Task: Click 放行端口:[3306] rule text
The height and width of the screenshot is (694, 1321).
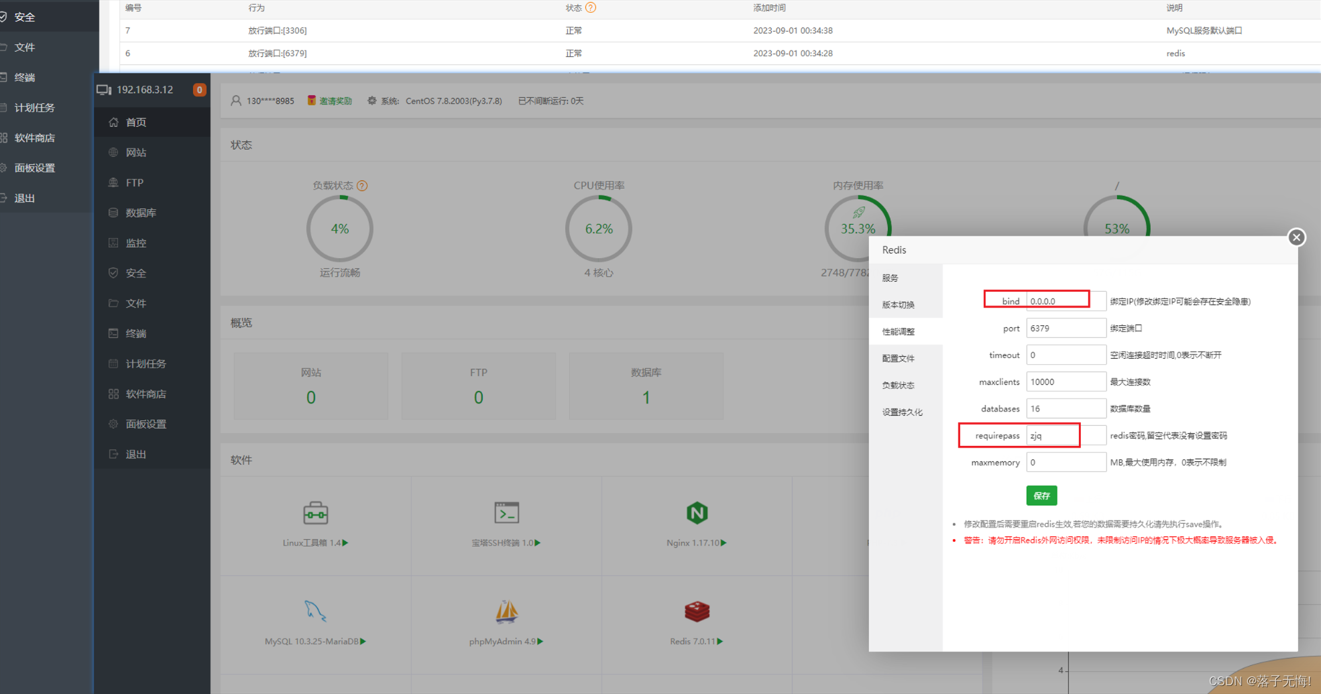Action: click(278, 30)
